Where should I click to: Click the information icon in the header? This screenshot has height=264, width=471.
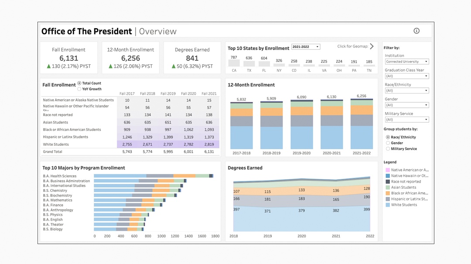pos(416,31)
